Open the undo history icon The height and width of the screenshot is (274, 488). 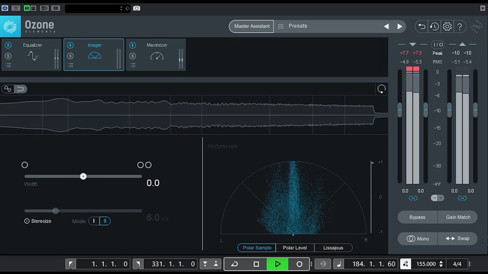click(434, 27)
